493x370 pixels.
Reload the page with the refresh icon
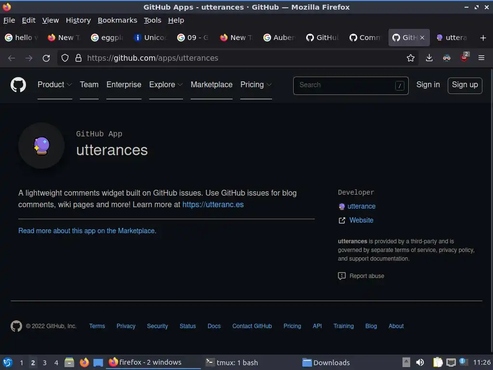coord(46,58)
